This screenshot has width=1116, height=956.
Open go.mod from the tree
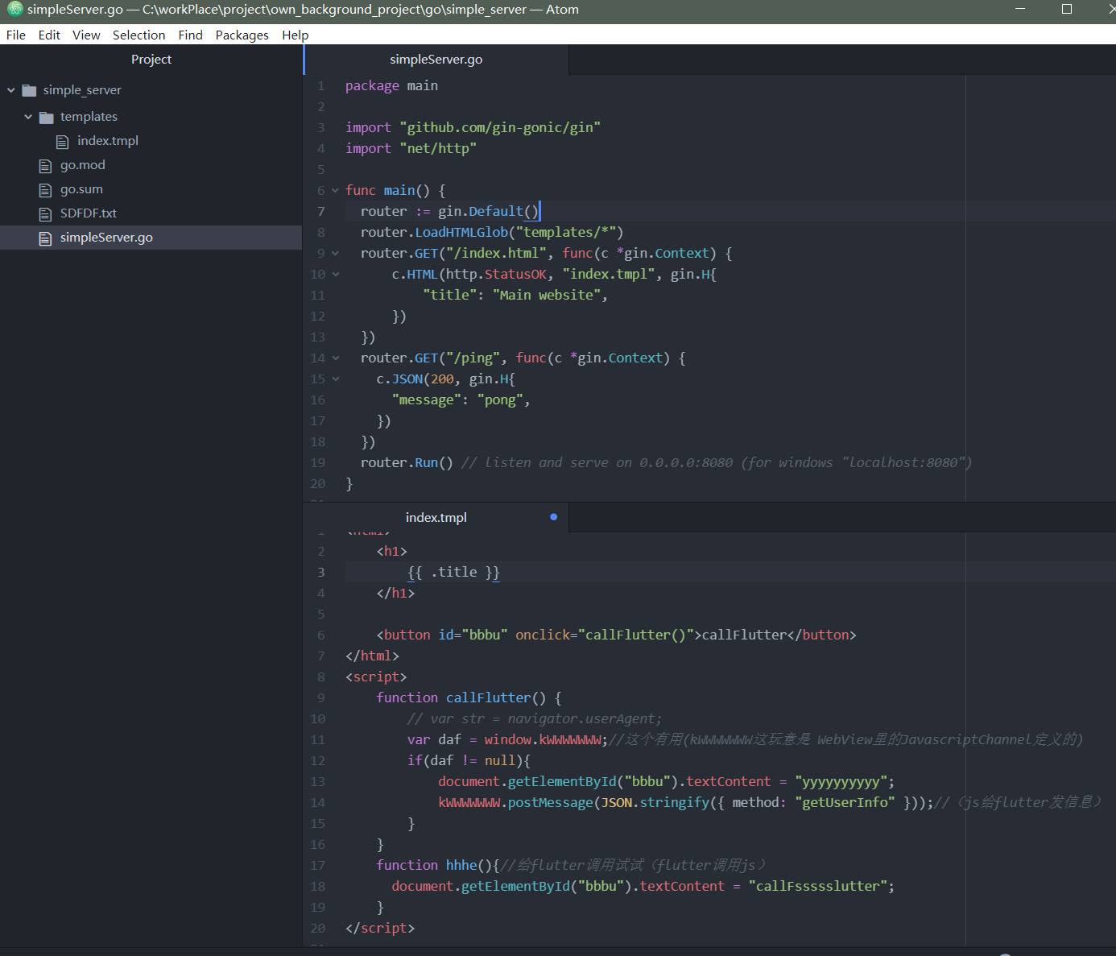click(x=83, y=165)
